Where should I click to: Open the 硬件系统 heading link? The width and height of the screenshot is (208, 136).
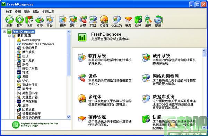161,56
